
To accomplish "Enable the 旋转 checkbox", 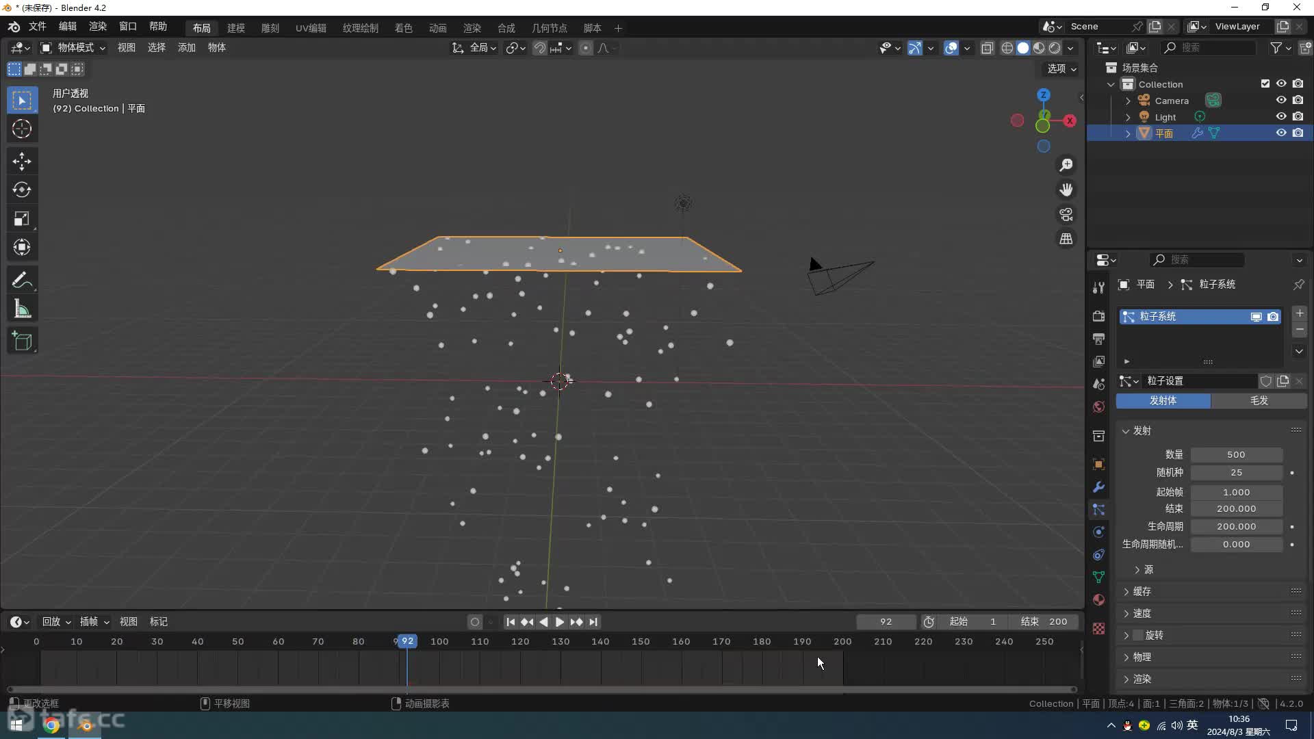I will click(1138, 635).
